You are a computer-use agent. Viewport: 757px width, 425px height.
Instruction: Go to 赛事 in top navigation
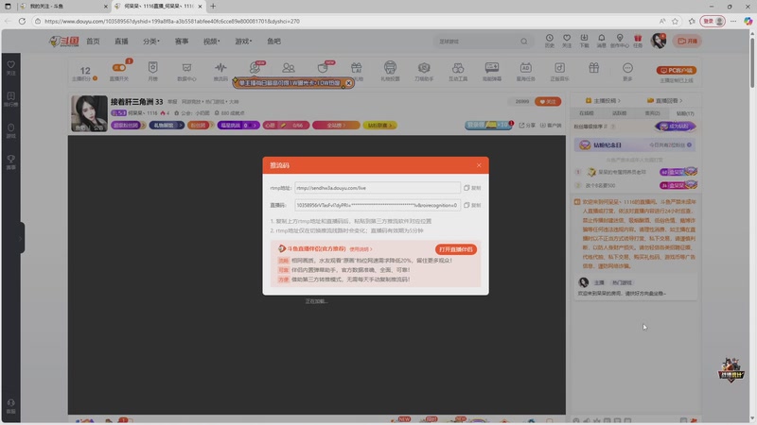pyautogui.click(x=182, y=42)
